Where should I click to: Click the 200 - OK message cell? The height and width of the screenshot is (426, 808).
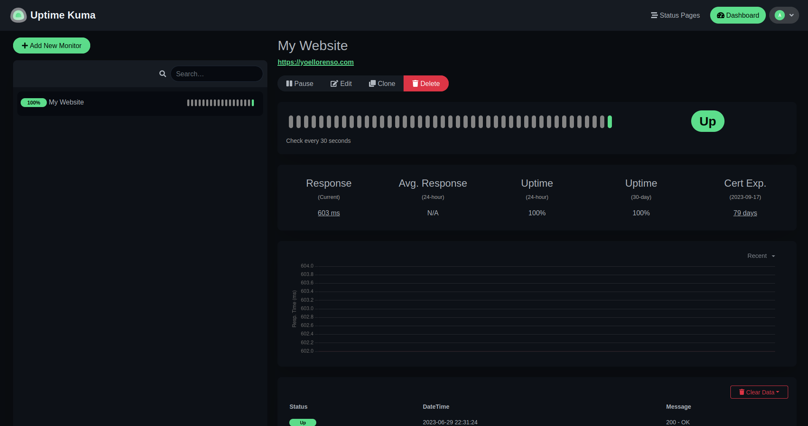click(x=678, y=422)
